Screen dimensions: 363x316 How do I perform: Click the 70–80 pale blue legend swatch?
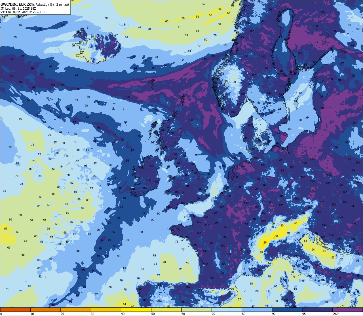tap(227, 309)
